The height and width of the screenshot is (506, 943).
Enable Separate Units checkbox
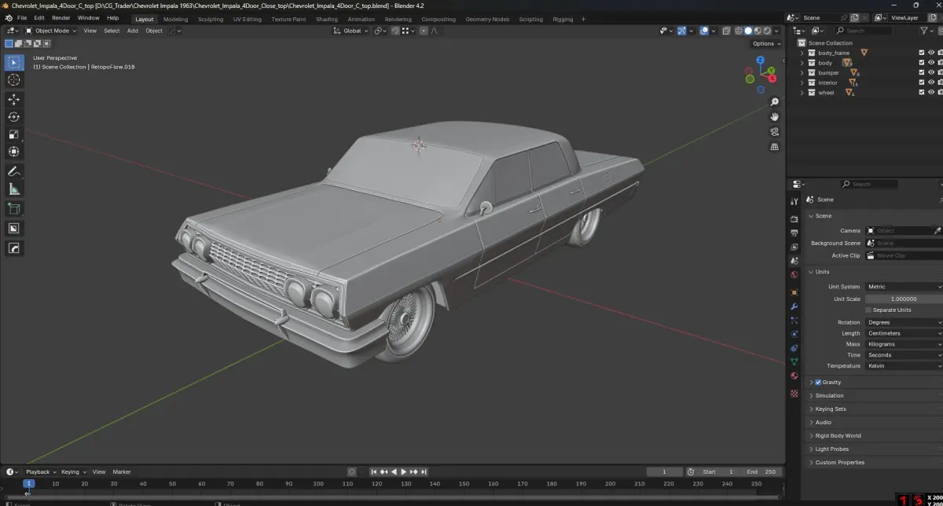coord(868,310)
